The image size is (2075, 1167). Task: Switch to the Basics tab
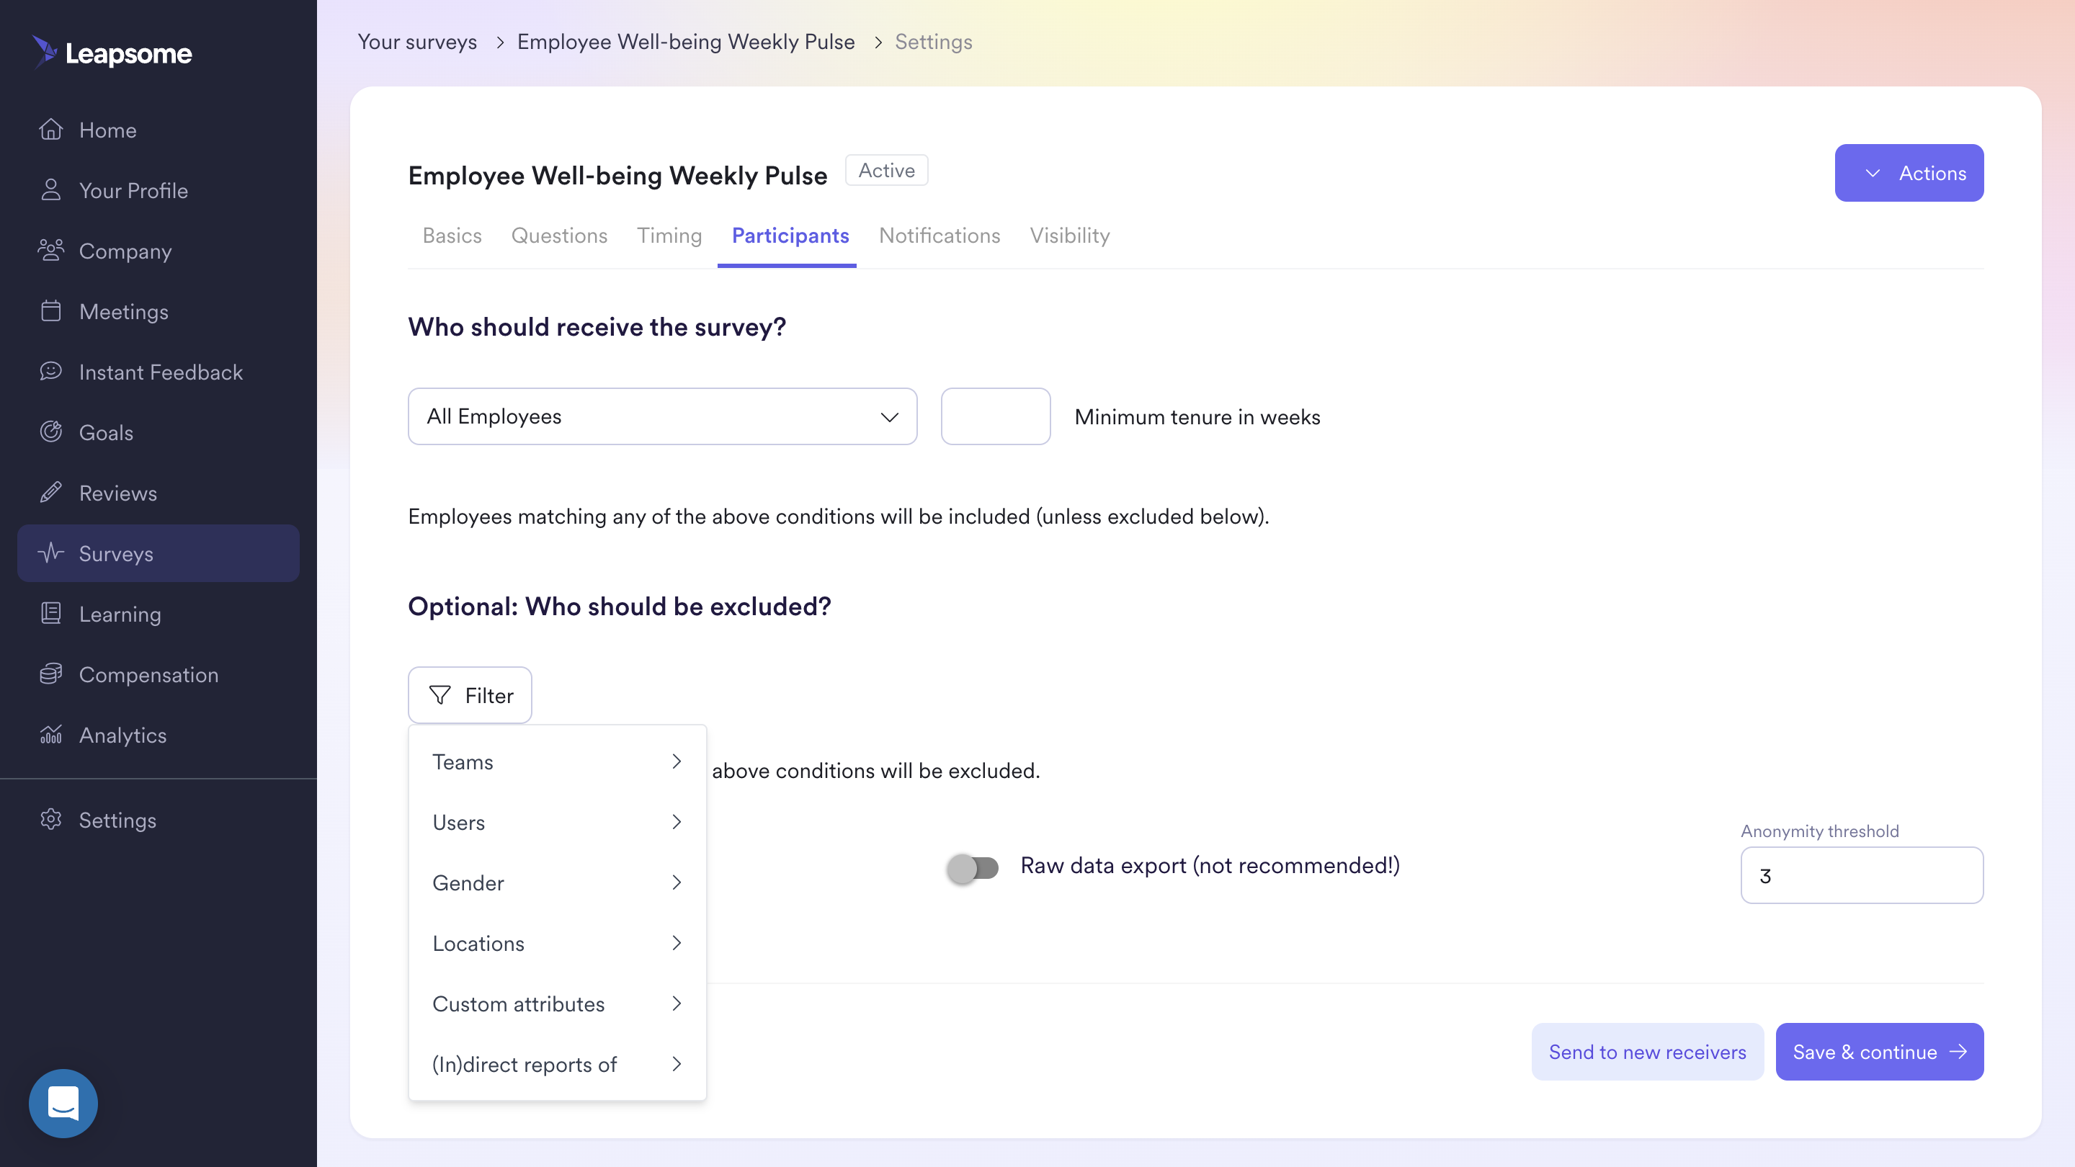tap(452, 235)
